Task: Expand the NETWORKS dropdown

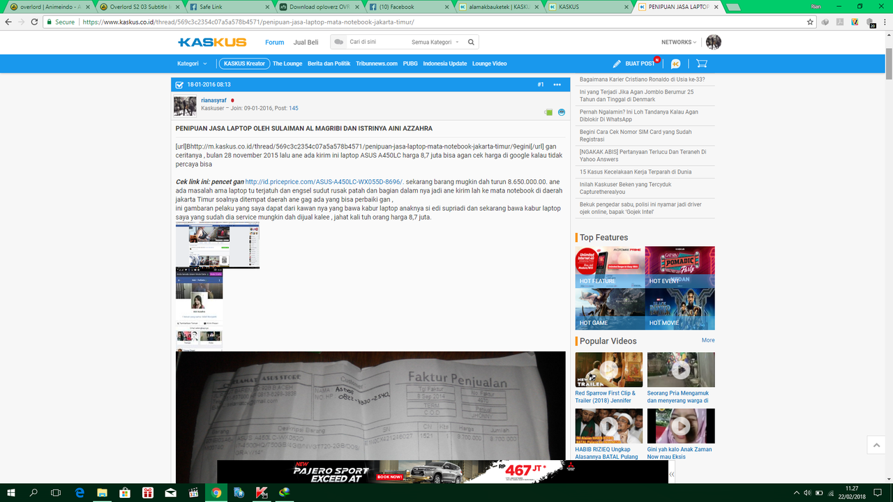Action: (x=680, y=42)
